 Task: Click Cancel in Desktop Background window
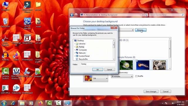[x=166, y=92]
